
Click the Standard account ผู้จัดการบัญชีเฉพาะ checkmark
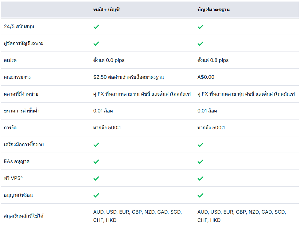point(200,44)
